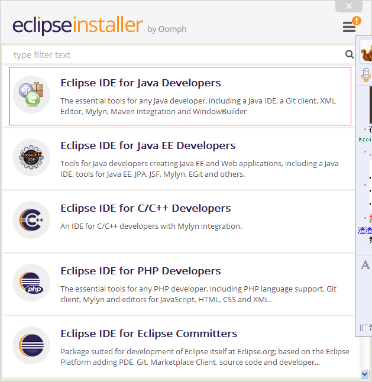Click the scroll down arrow button

tap(364, 374)
